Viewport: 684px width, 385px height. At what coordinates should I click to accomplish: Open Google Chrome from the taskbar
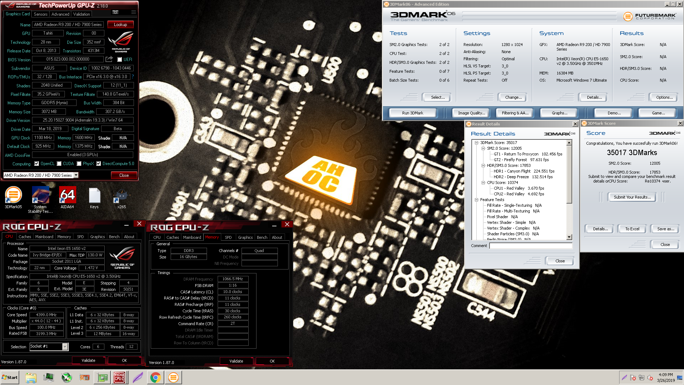[x=155, y=378]
